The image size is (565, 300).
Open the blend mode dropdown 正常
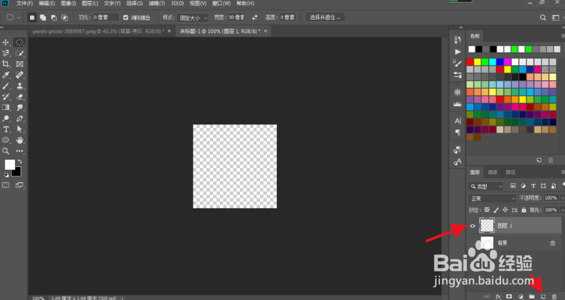coord(492,198)
